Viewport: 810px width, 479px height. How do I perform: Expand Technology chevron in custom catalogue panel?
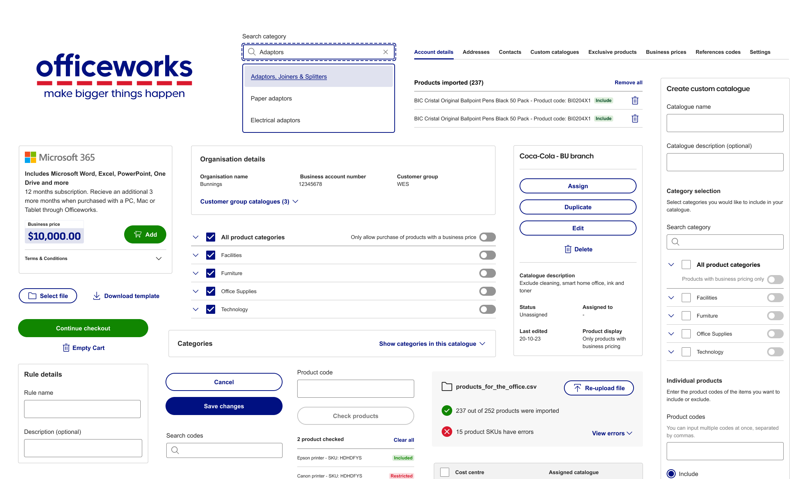671,352
